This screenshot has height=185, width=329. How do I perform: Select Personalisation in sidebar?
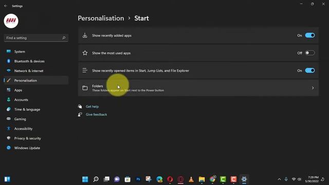pyautogui.click(x=36, y=81)
